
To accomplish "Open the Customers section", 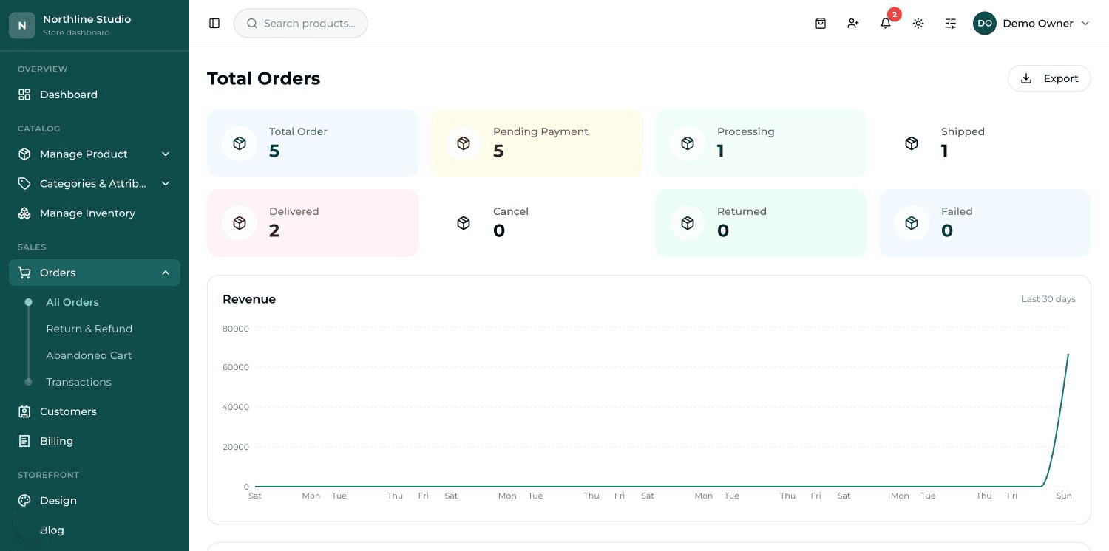I will coord(95,411).
